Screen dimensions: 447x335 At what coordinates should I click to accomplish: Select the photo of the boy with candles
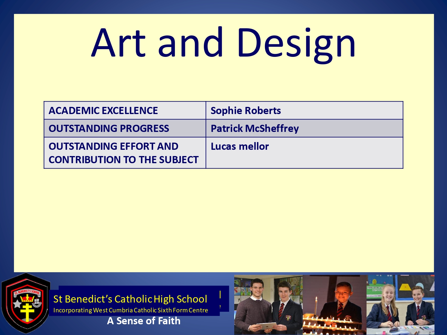pos(334,304)
